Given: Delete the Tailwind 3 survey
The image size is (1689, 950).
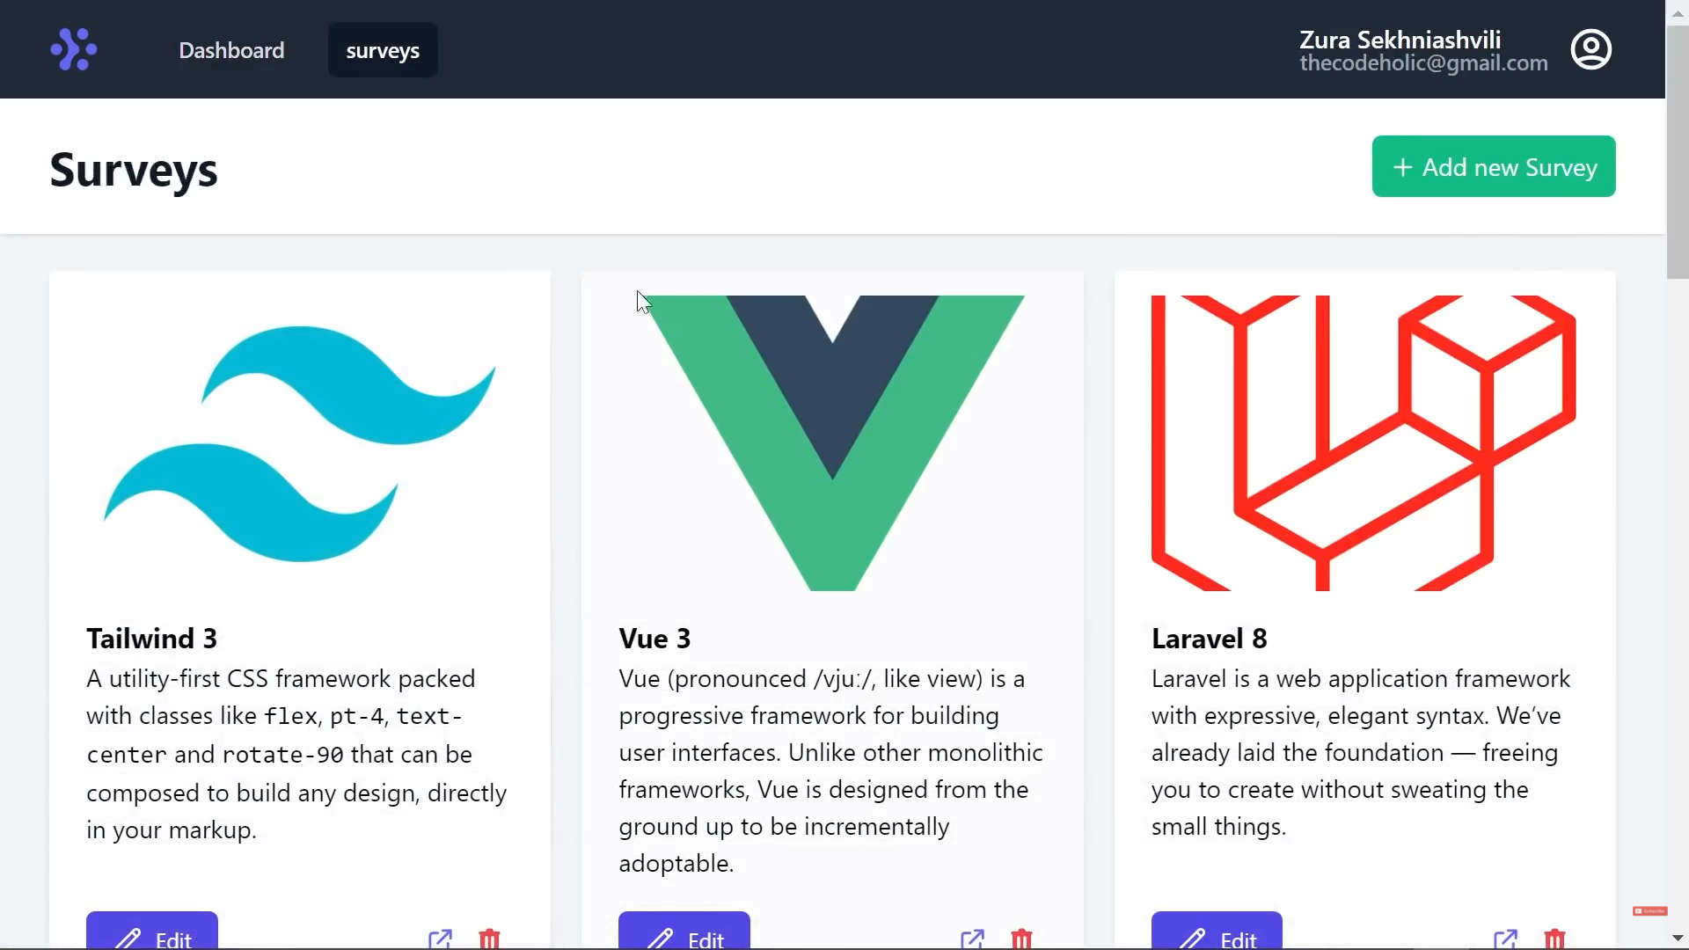Looking at the screenshot, I should coord(490,938).
